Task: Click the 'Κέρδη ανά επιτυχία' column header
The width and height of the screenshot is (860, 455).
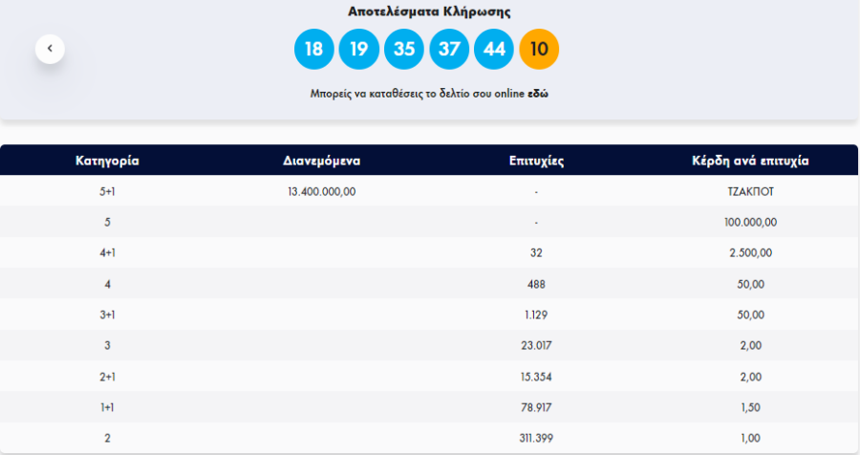Action: [x=751, y=161]
